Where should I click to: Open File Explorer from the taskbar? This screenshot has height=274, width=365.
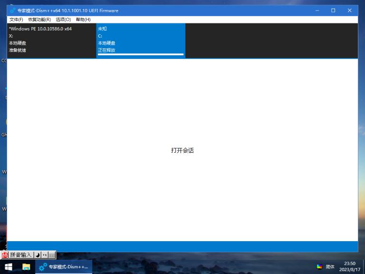(26, 267)
